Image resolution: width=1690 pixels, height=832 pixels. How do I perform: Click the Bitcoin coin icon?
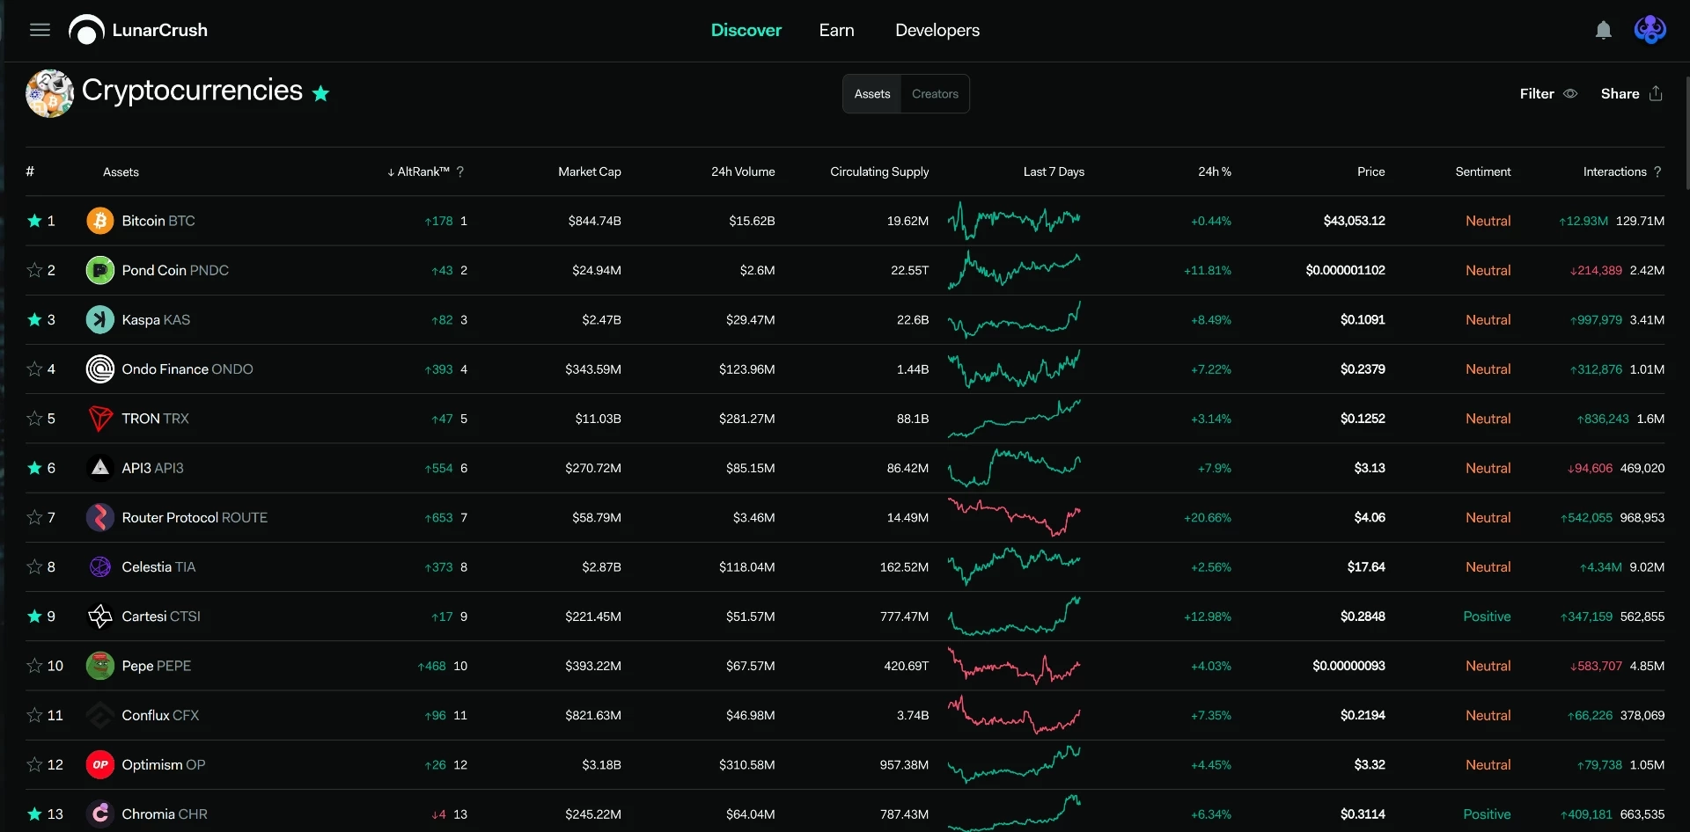pyautogui.click(x=100, y=221)
